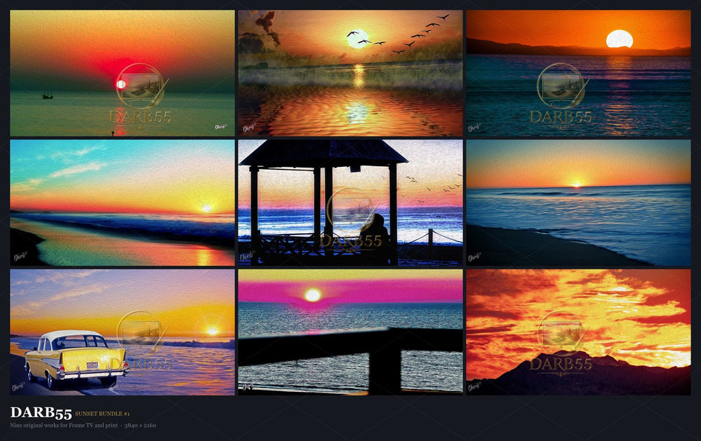Open the yellow classic car beach artwork
Screen dimensions: 701x441
click(x=122, y=332)
